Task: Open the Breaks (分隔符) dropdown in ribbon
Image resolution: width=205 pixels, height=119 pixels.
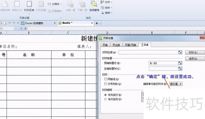Action: click(x=55, y=4)
